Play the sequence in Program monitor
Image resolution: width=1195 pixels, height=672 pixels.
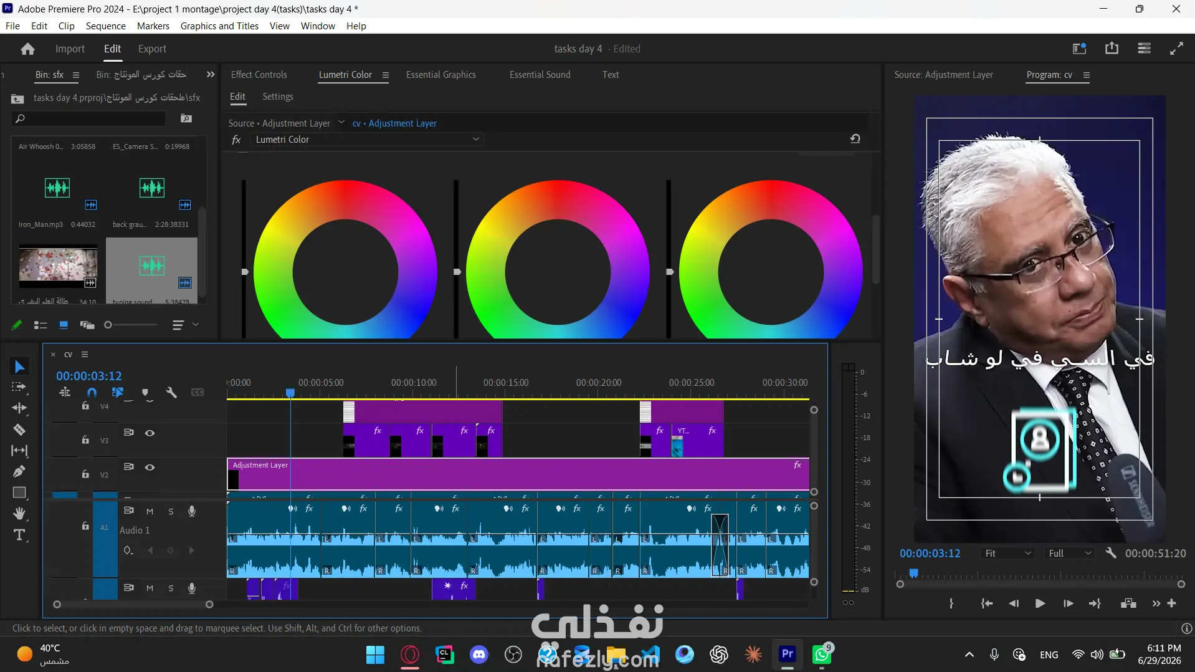coord(1040,603)
